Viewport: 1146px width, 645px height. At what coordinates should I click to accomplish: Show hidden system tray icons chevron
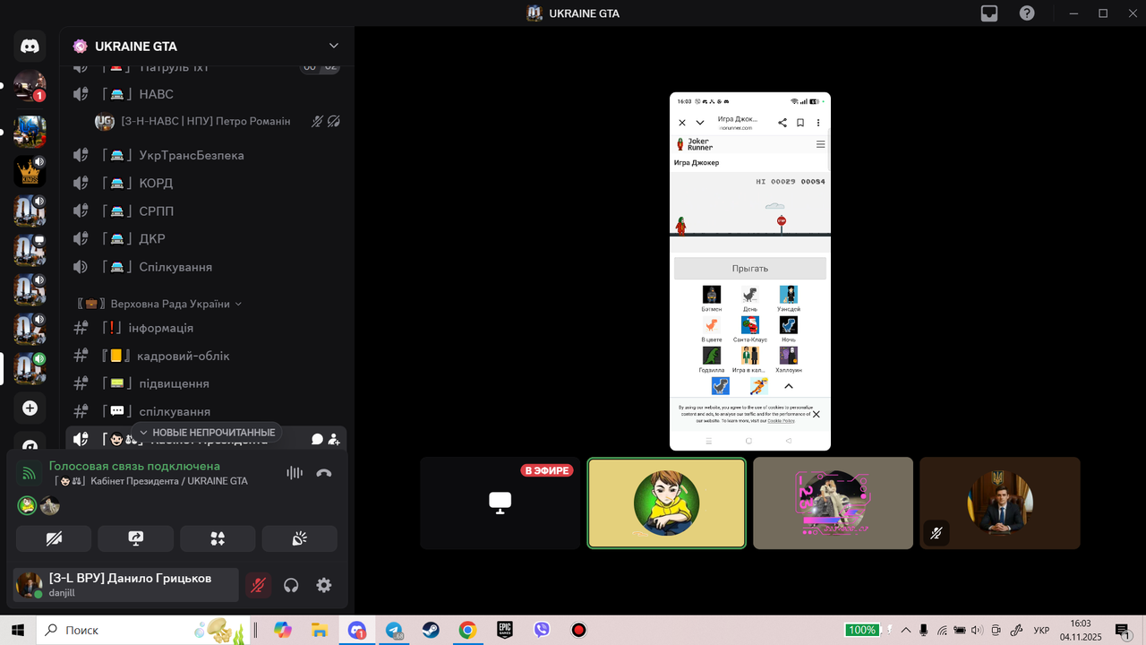click(906, 630)
